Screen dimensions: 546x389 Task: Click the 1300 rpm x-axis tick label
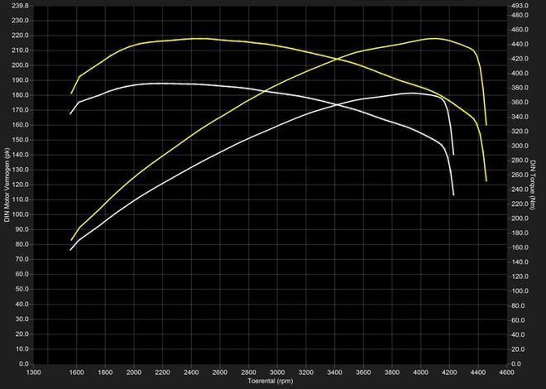34,373
